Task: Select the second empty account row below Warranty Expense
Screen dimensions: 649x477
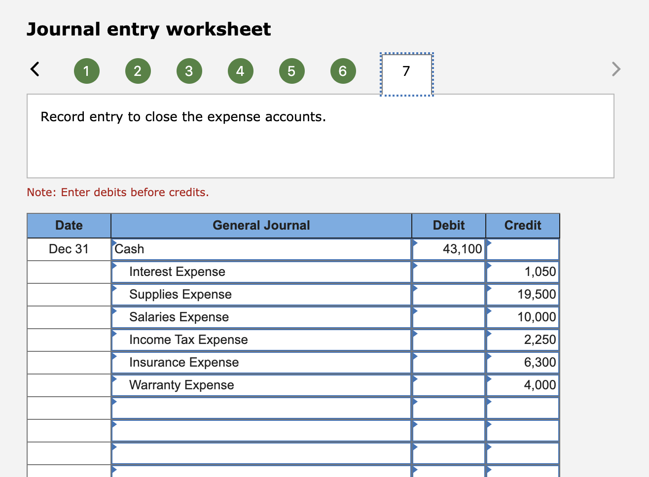Action: 261,431
